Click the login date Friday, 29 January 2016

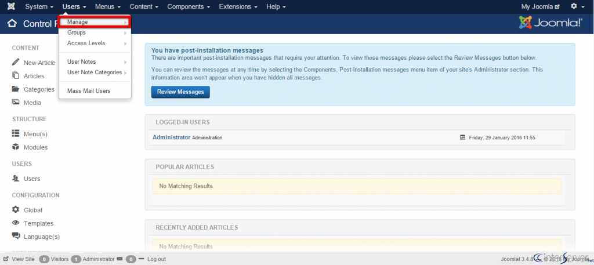click(x=502, y=138)
